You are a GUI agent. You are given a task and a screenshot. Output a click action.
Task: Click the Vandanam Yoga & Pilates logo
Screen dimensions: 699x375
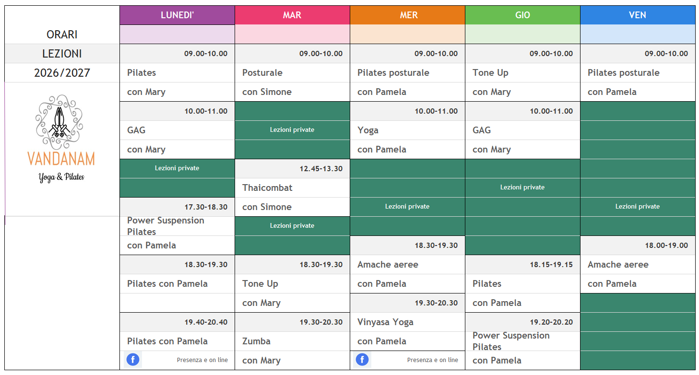[61, 139]
